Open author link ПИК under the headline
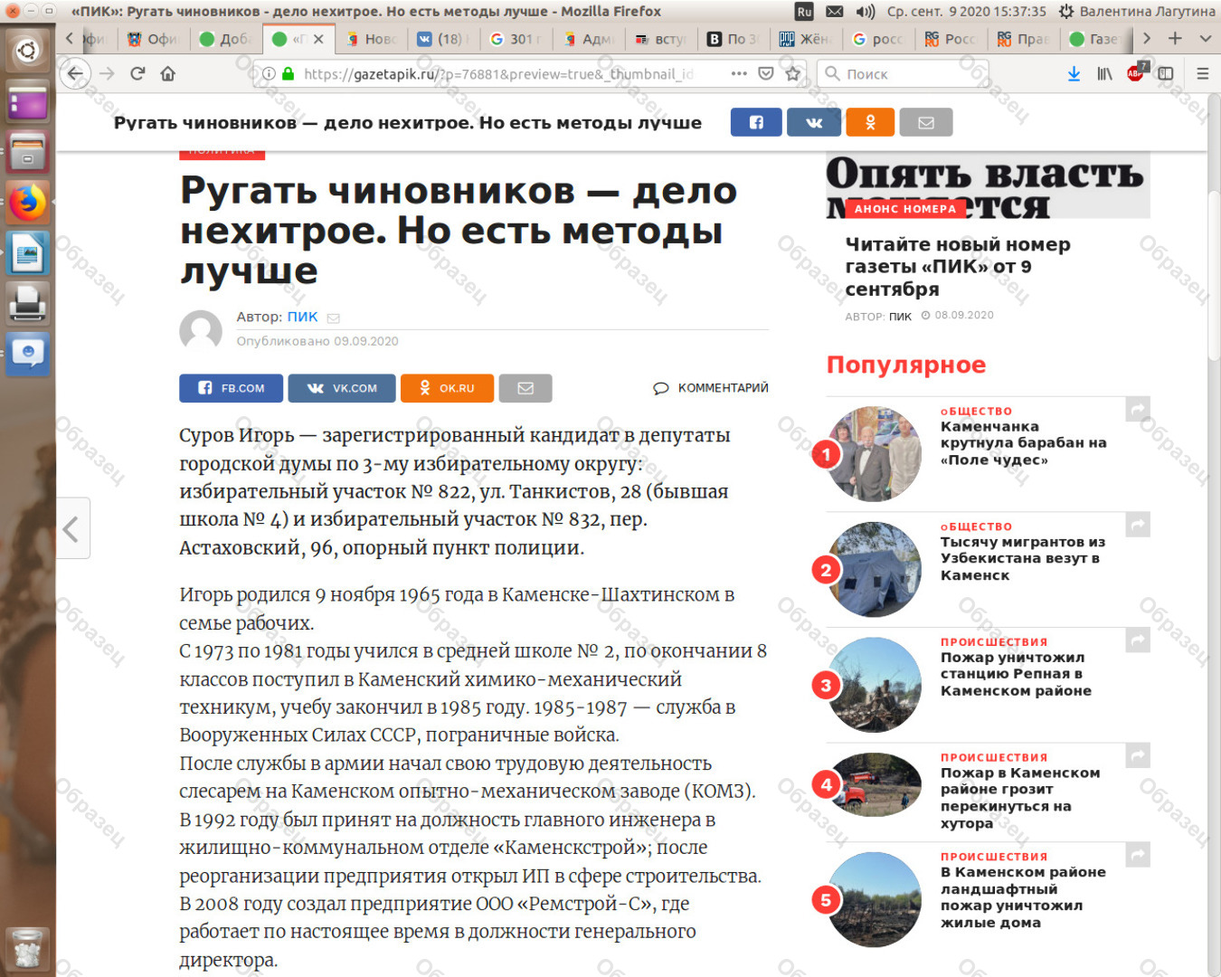 click(302, 317)
